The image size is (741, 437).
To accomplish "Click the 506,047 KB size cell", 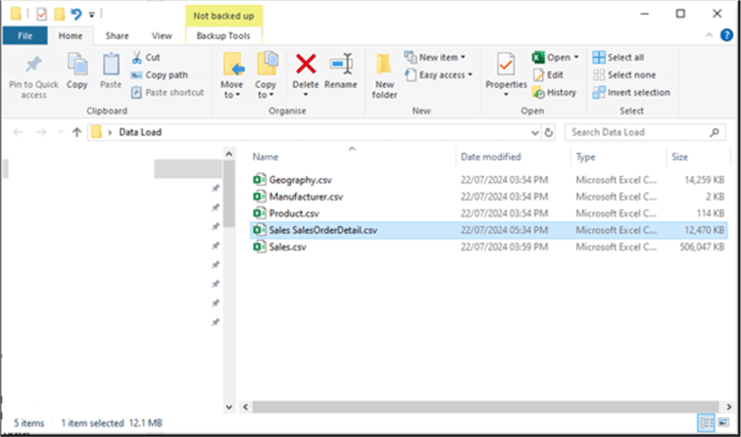I will 702,247.
